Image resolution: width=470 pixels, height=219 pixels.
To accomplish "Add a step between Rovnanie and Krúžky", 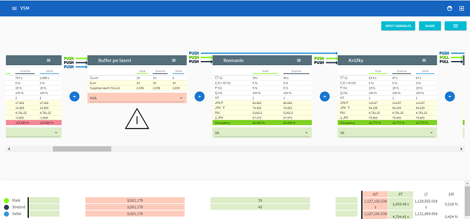I will pyautogui.click(x=325, y=96).
